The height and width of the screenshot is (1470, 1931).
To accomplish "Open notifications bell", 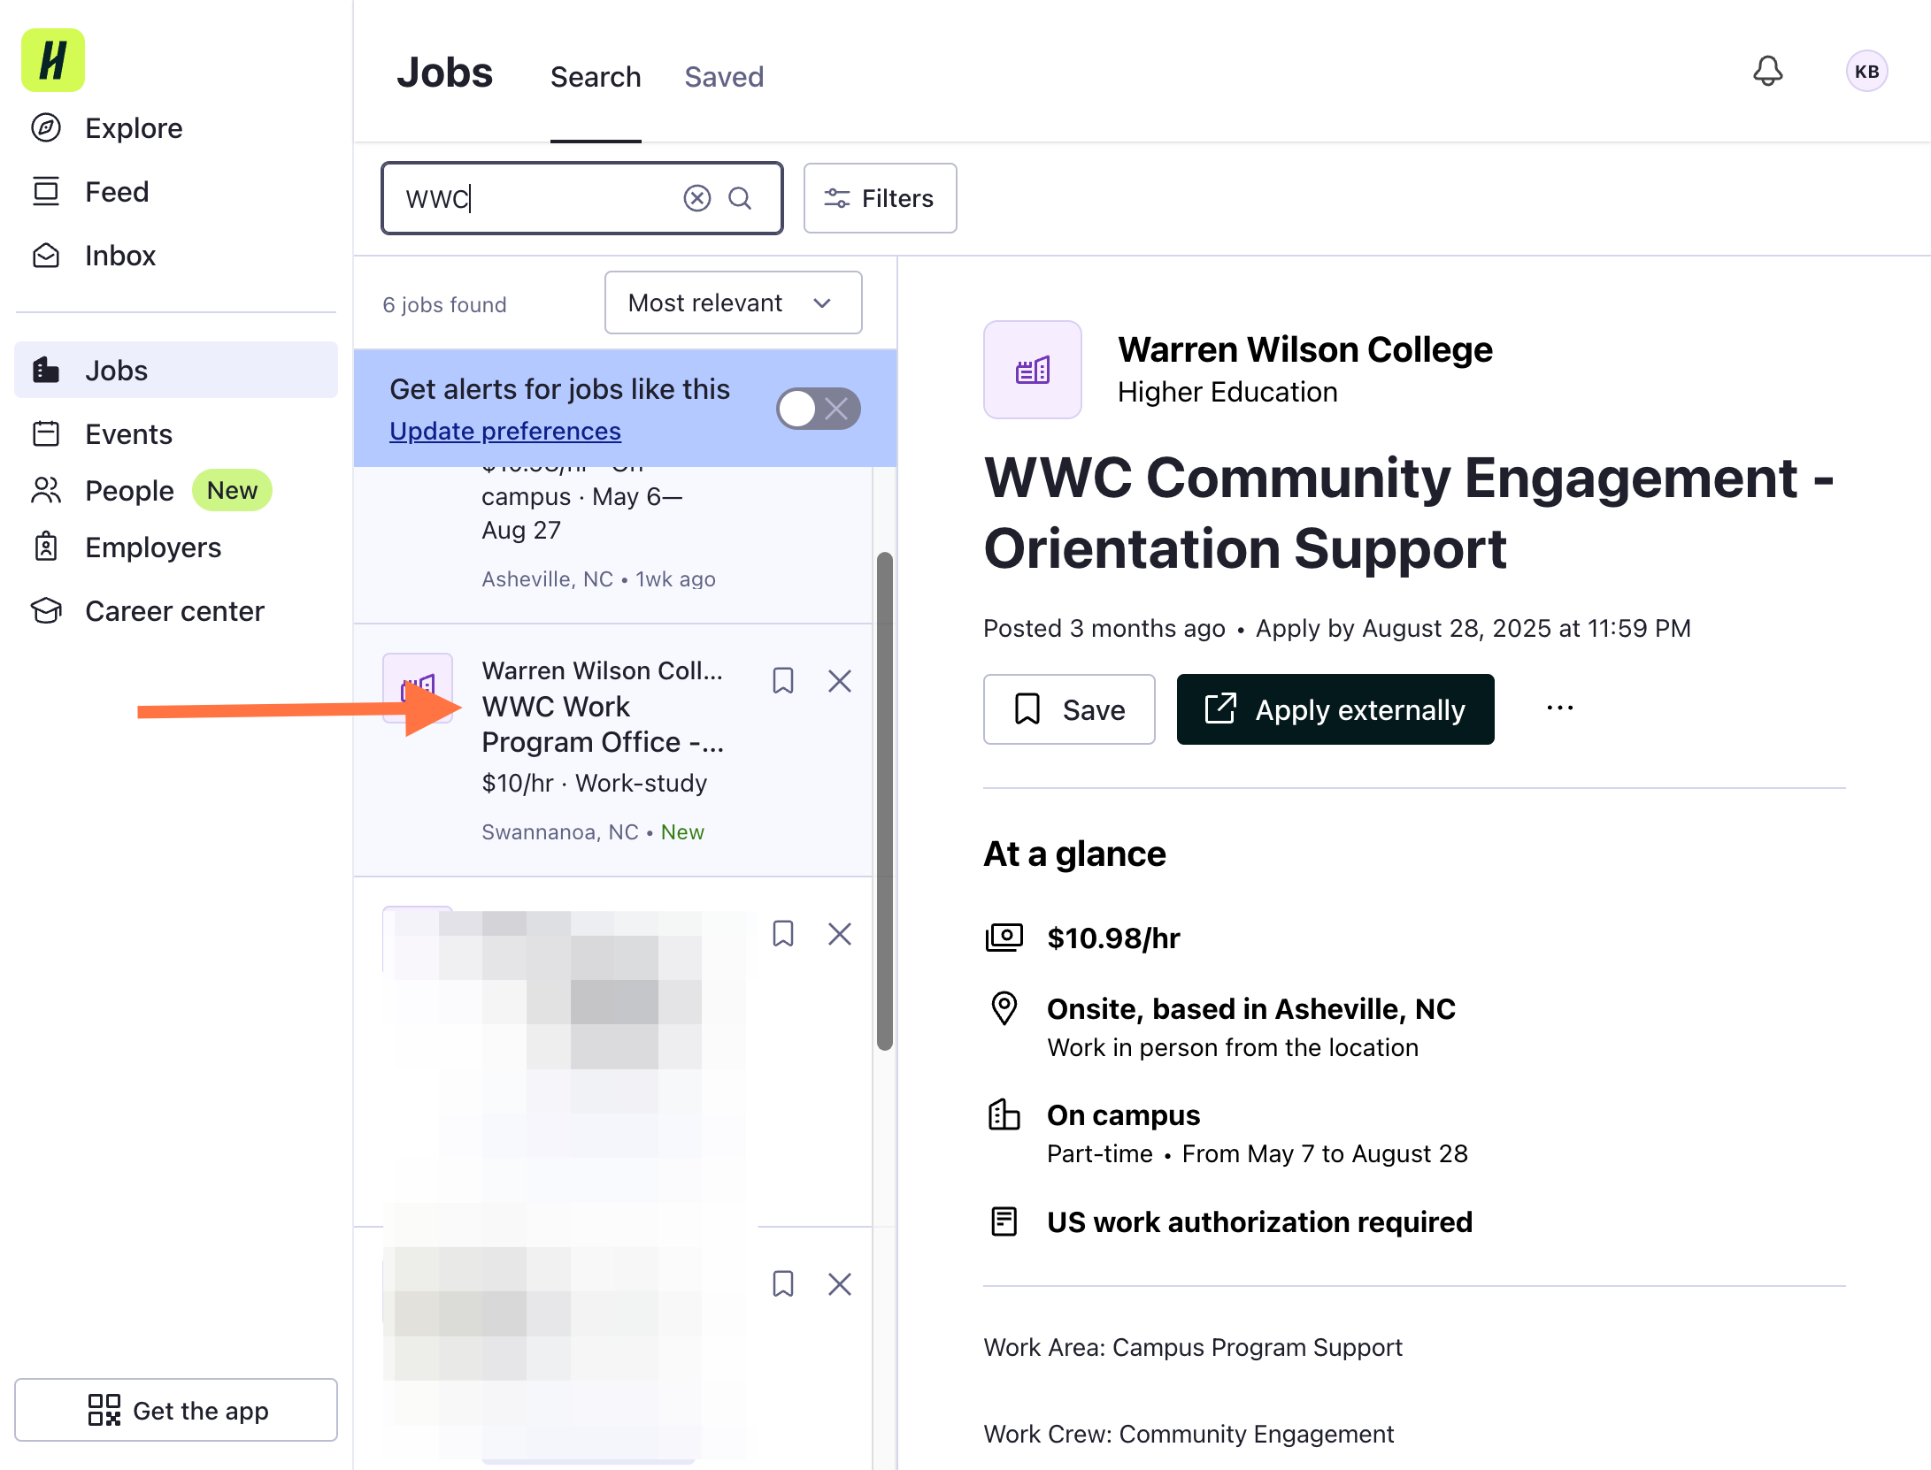I will pos(1768,71).
